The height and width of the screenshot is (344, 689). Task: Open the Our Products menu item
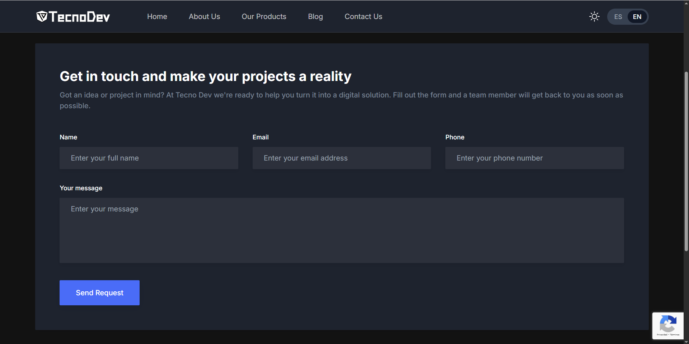pyautogui.click(x=264, y=16)
